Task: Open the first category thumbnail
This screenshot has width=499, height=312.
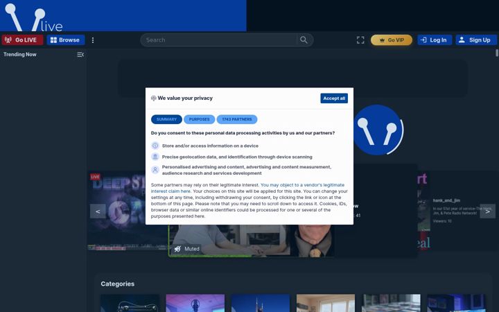Action: point(130,303)
